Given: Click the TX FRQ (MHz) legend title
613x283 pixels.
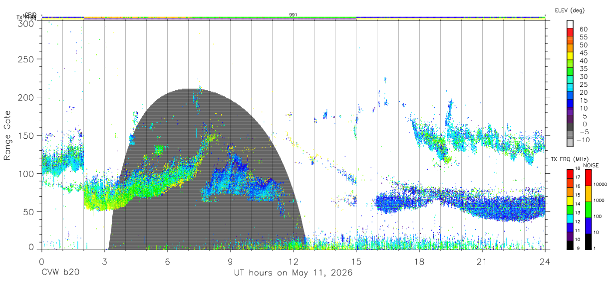Looking at the screenshot, I should [570, 159].
